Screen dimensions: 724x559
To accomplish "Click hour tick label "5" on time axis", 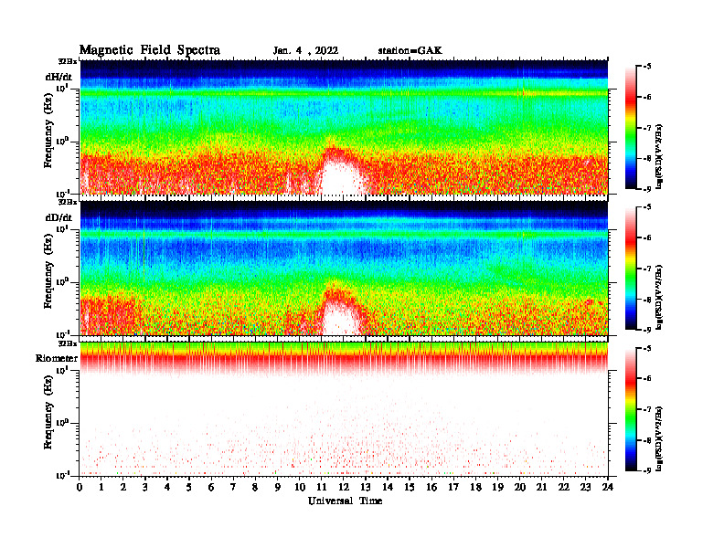I will coord(189,488).
